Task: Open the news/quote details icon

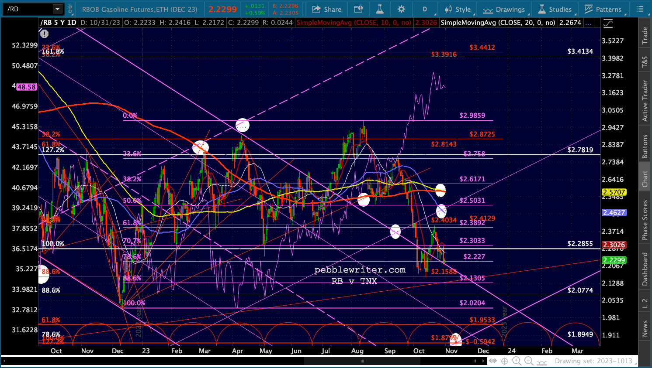Action: tap(358, 9)
